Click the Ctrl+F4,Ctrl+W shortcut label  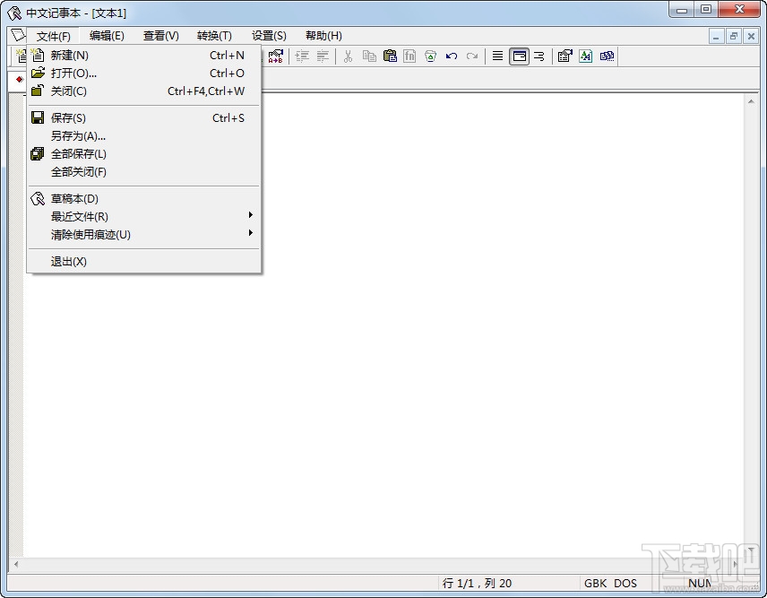206,91
